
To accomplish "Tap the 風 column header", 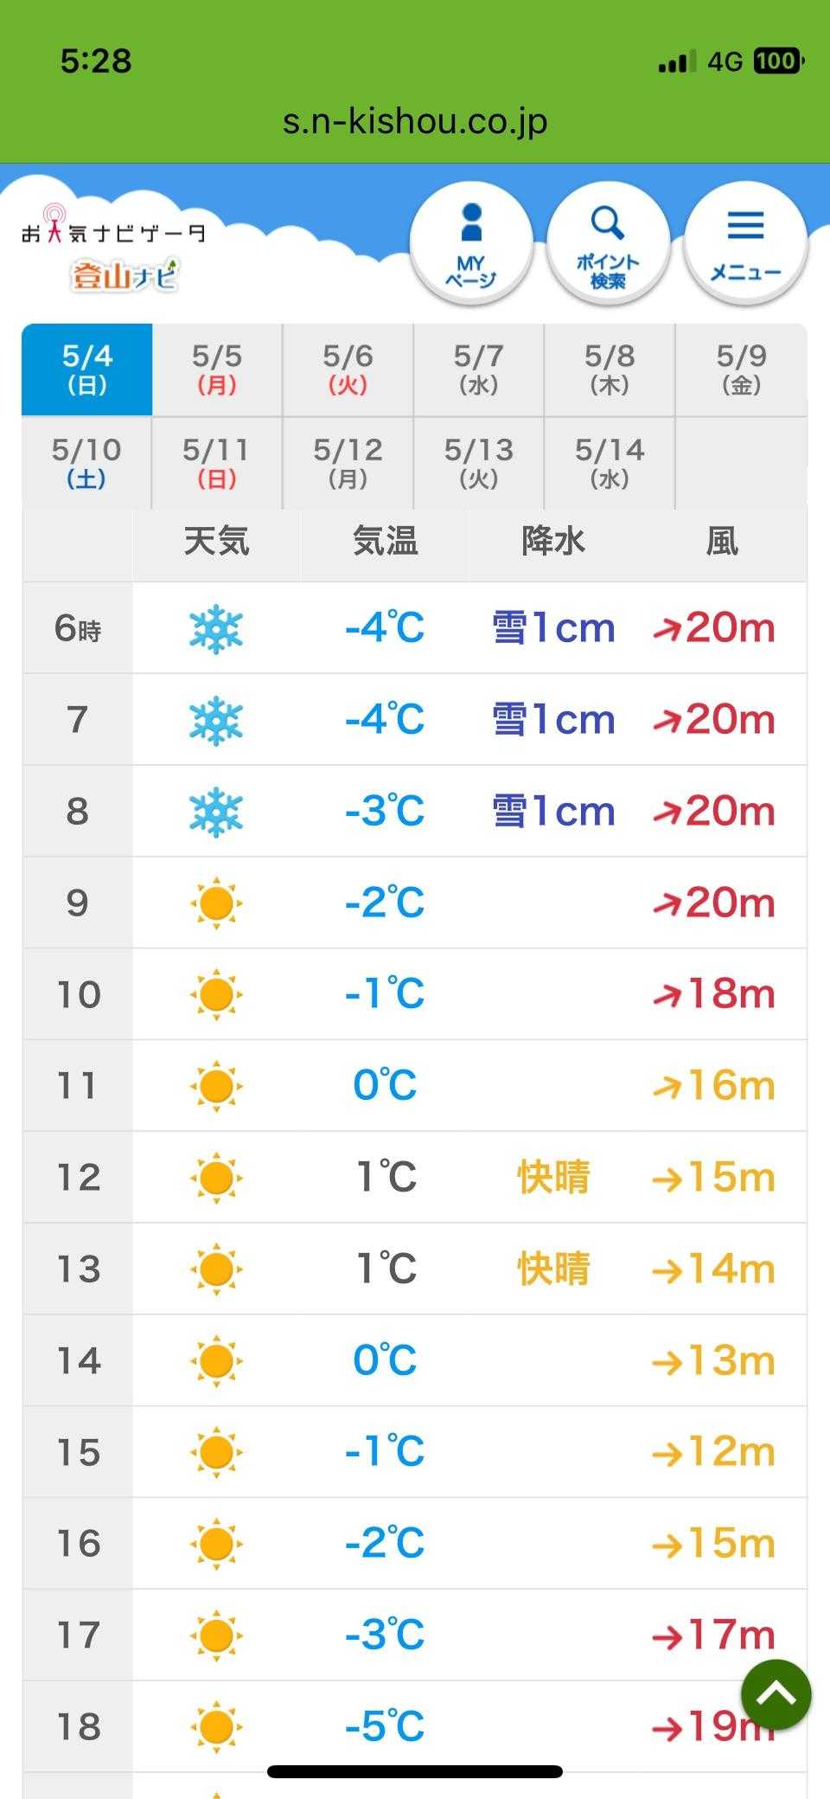I will point(722,543).
